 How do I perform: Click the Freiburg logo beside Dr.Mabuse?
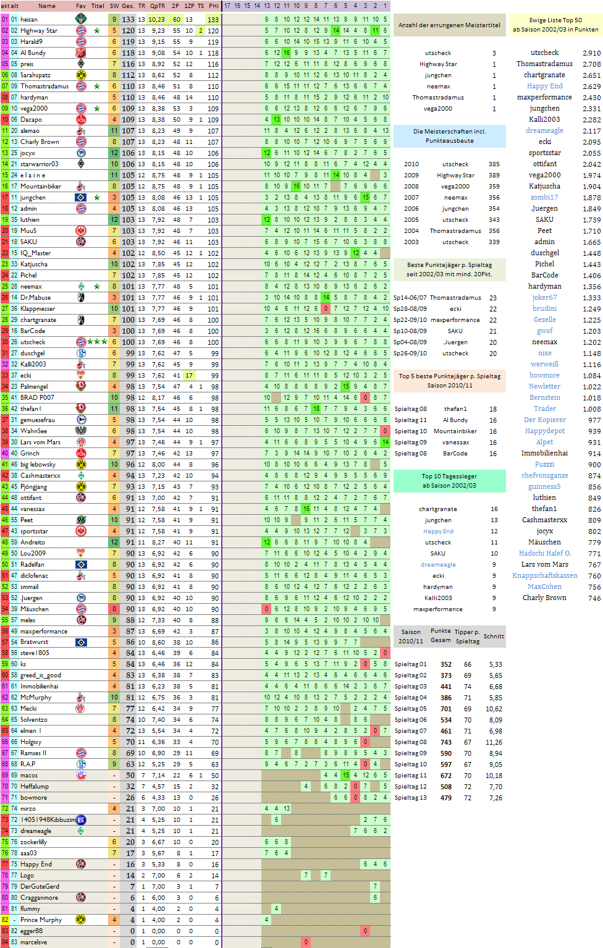click(x=80, y=297)
